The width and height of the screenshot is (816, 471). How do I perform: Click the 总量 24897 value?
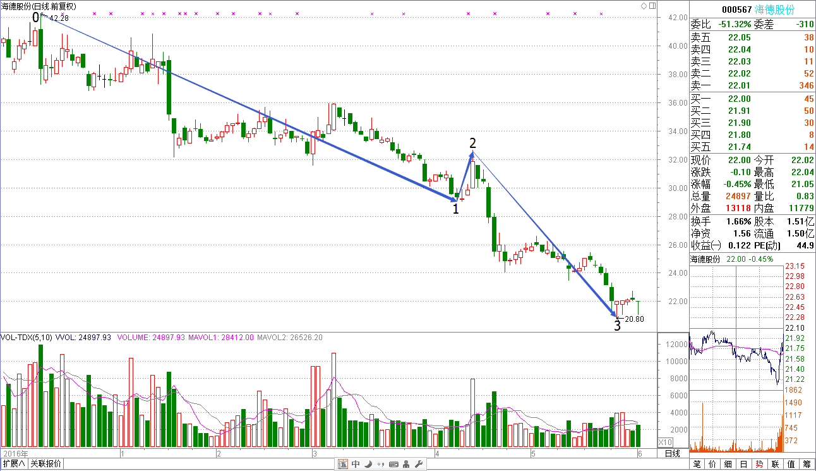pos(737,196)
